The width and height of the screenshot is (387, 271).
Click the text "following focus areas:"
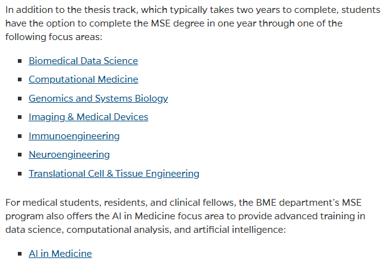coord(54,37)
